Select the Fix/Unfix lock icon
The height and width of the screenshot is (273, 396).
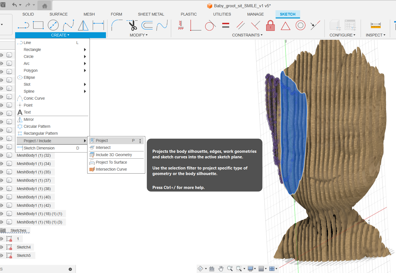(270, 25)
